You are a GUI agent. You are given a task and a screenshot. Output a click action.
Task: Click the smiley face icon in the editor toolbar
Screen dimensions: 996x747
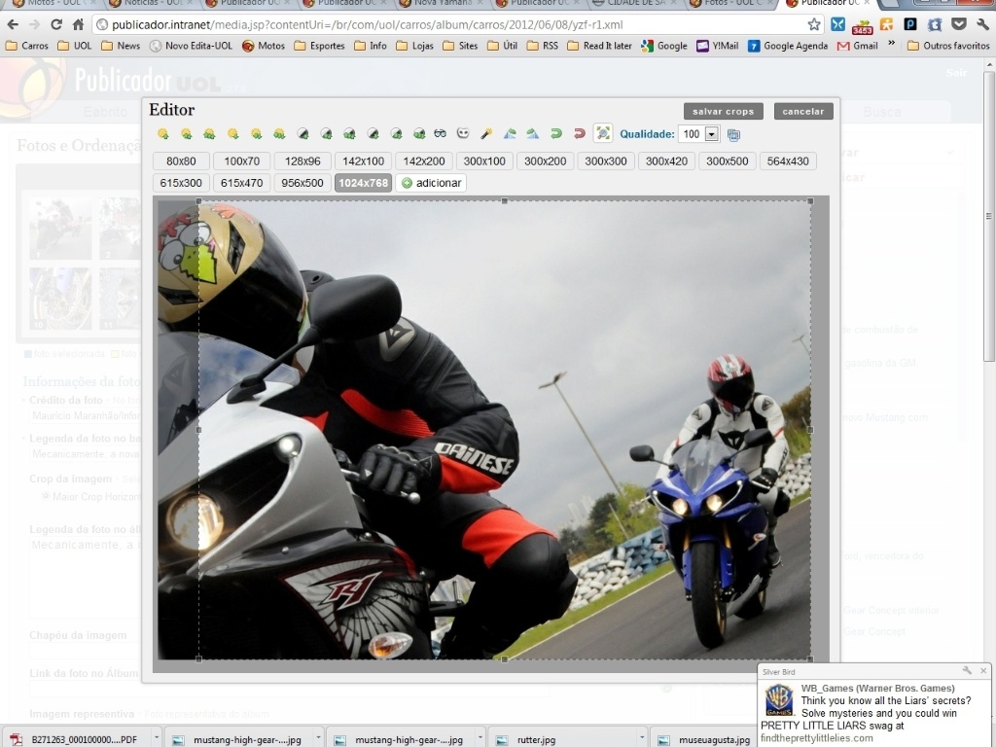coord(463,134)
